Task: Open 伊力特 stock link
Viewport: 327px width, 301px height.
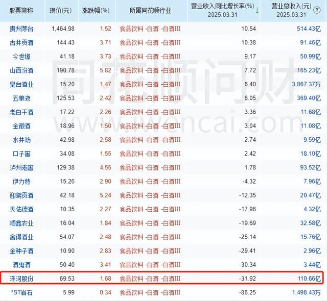Action: tap(21, 182)
